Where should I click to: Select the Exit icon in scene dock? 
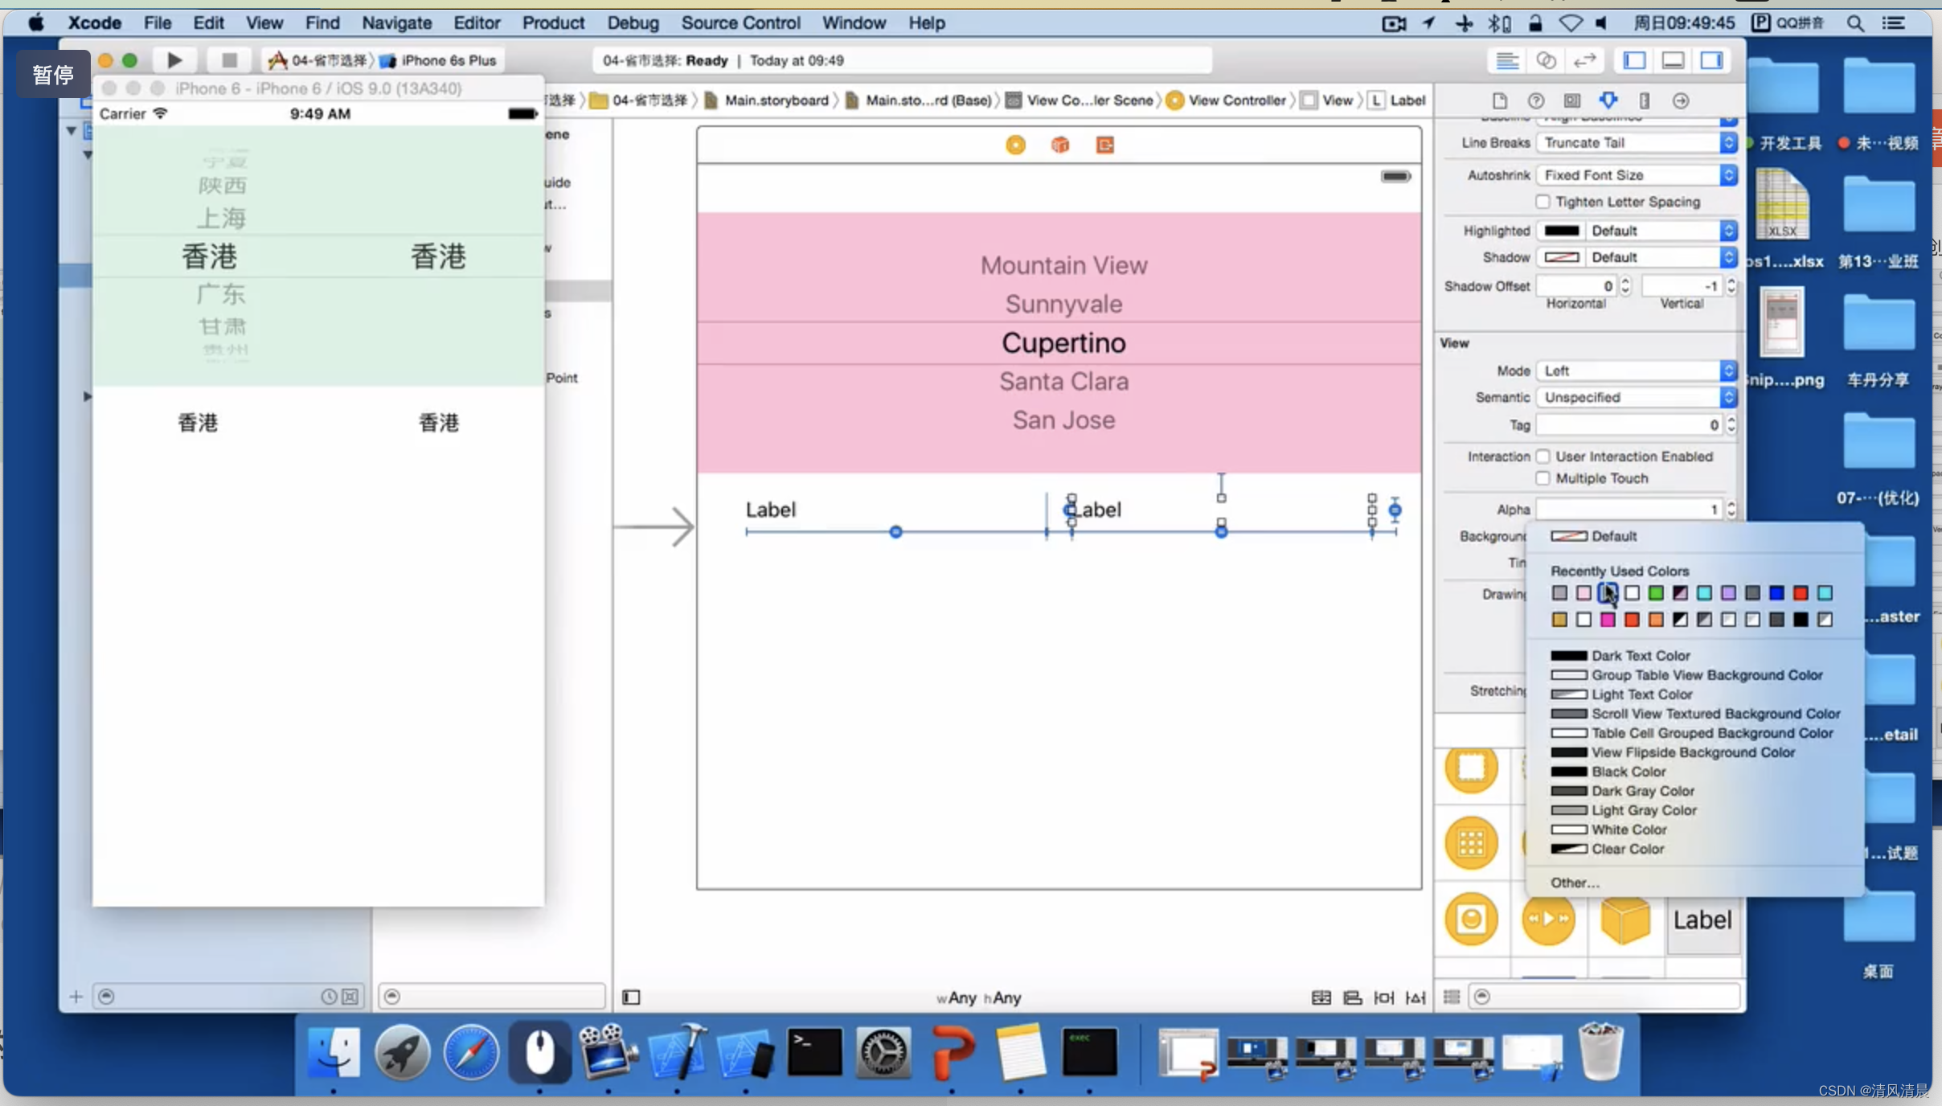[1105, 145]
